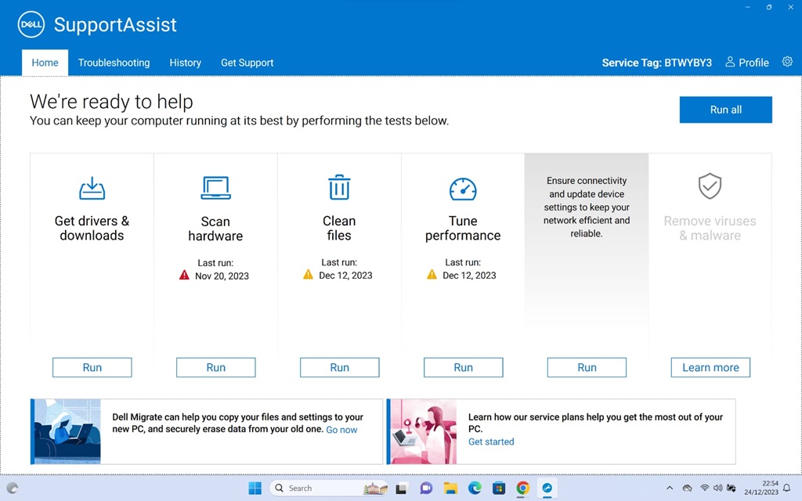Click the SupportAssist taskbar icon
802x501 pixels.
point(547,488)
